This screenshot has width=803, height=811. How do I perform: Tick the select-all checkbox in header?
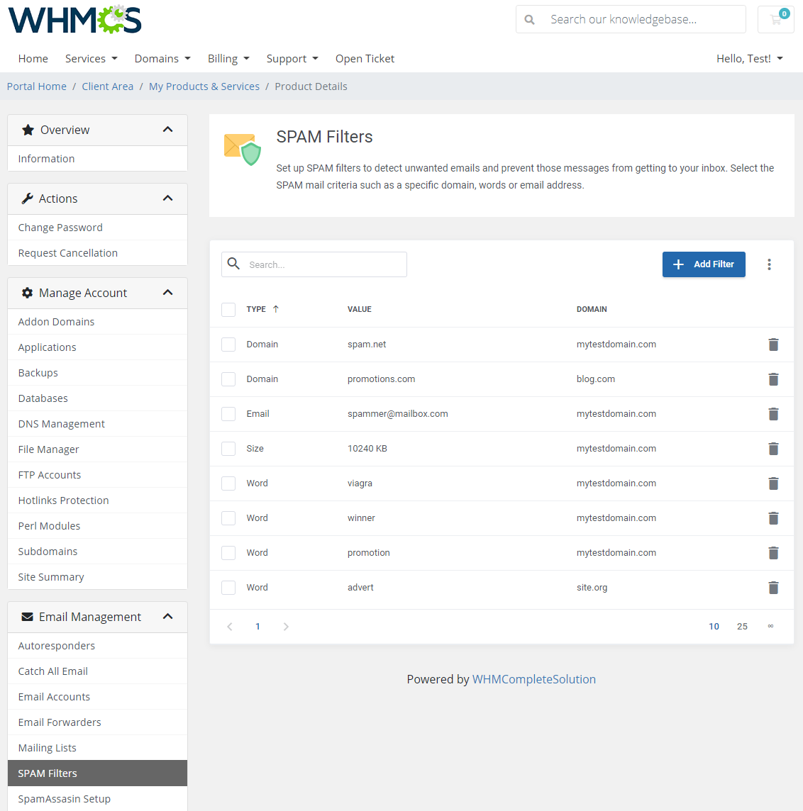point(228,309)
